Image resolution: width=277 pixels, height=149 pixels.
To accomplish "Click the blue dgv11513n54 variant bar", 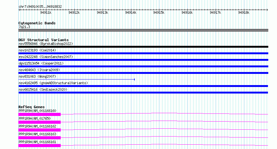I will click(143, 66).
